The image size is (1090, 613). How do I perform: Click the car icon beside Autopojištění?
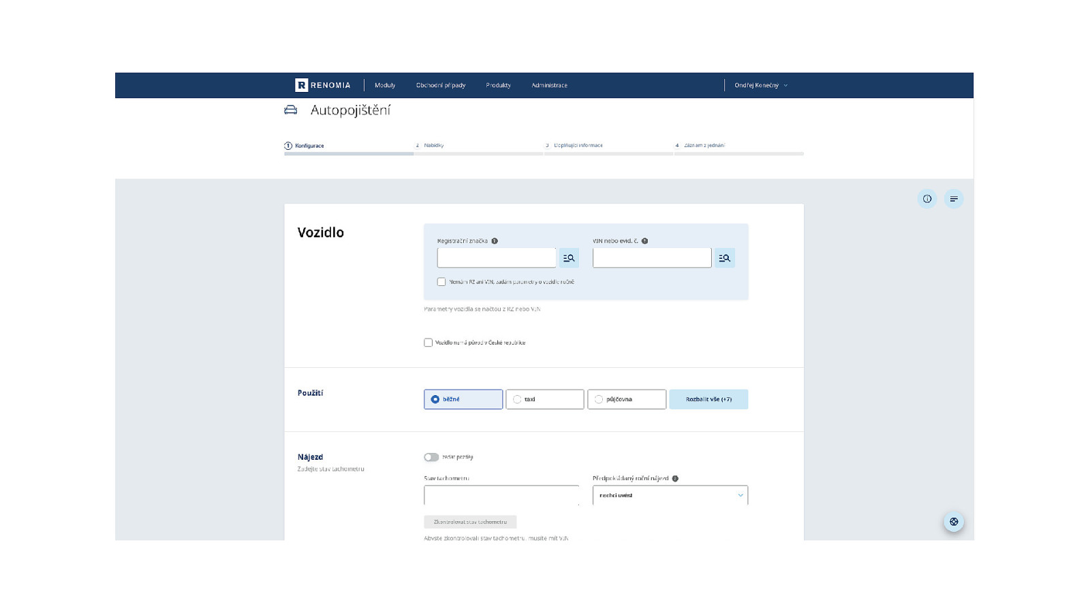[x=291, y=110]
